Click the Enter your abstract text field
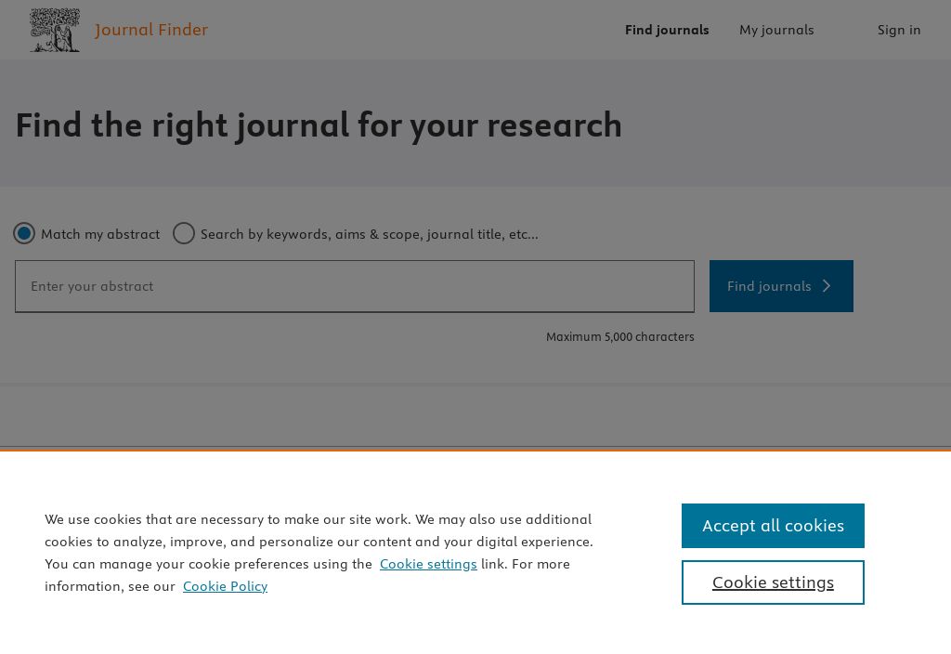Screen dimensions: 951x654 [355, 286]
